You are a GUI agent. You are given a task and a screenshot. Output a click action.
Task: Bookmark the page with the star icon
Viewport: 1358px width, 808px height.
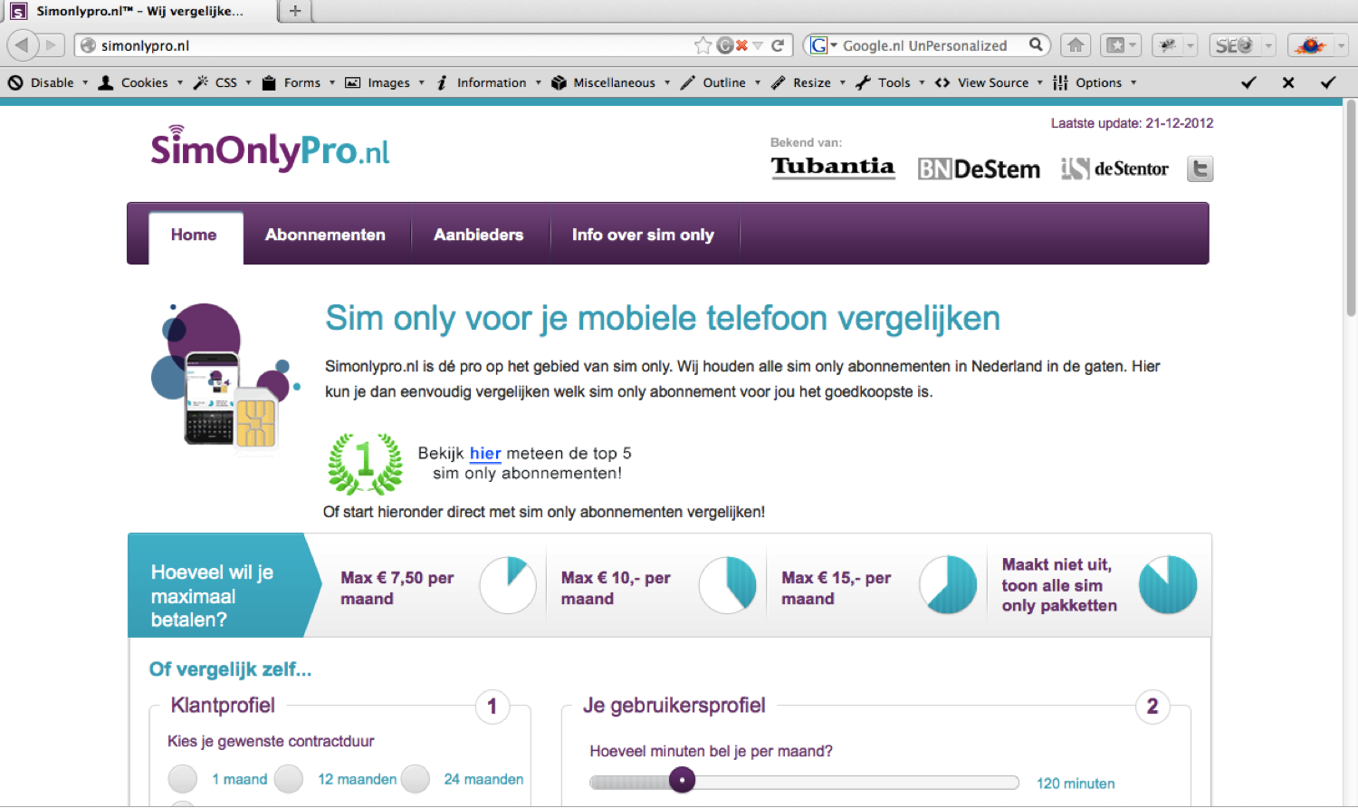click(x=703, y=45)
